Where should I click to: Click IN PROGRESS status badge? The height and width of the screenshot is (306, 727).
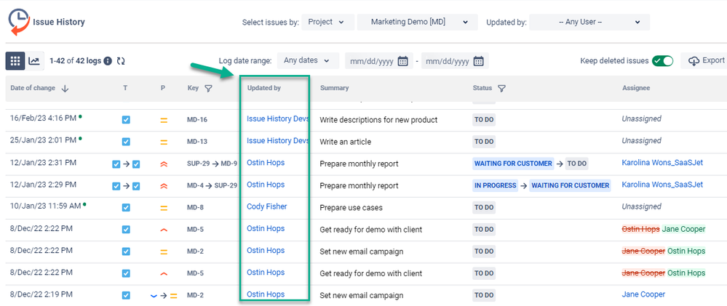tap(495, 185)
